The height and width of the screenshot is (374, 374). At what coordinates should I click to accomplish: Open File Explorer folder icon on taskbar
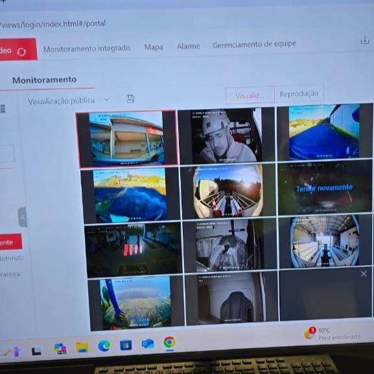click(x=82, y=347)
